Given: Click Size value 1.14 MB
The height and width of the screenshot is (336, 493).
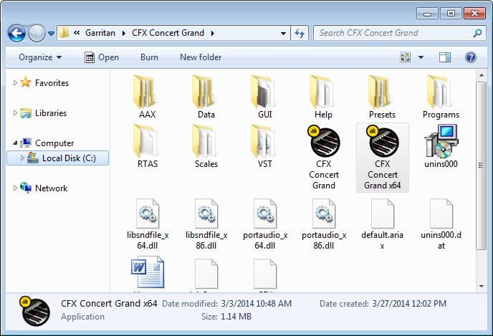Looking at the screenshot, I should pyautogui.click(x=236, y=317).
